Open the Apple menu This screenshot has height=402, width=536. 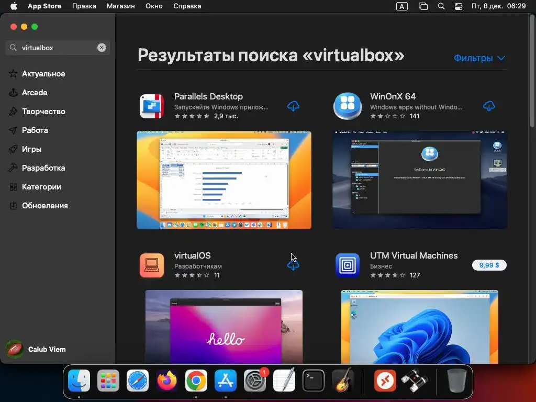[x=14, y=6]
